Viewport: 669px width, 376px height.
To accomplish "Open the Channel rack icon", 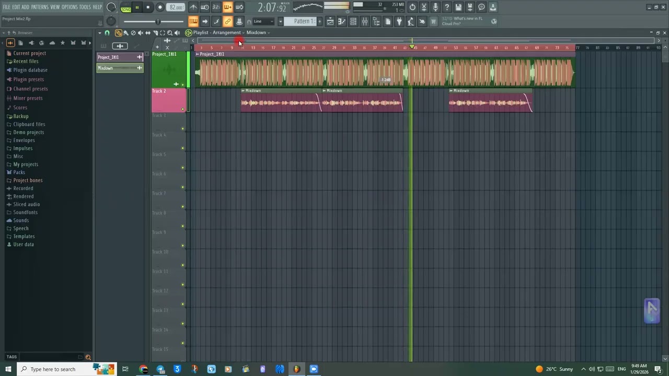I will 353,21.
